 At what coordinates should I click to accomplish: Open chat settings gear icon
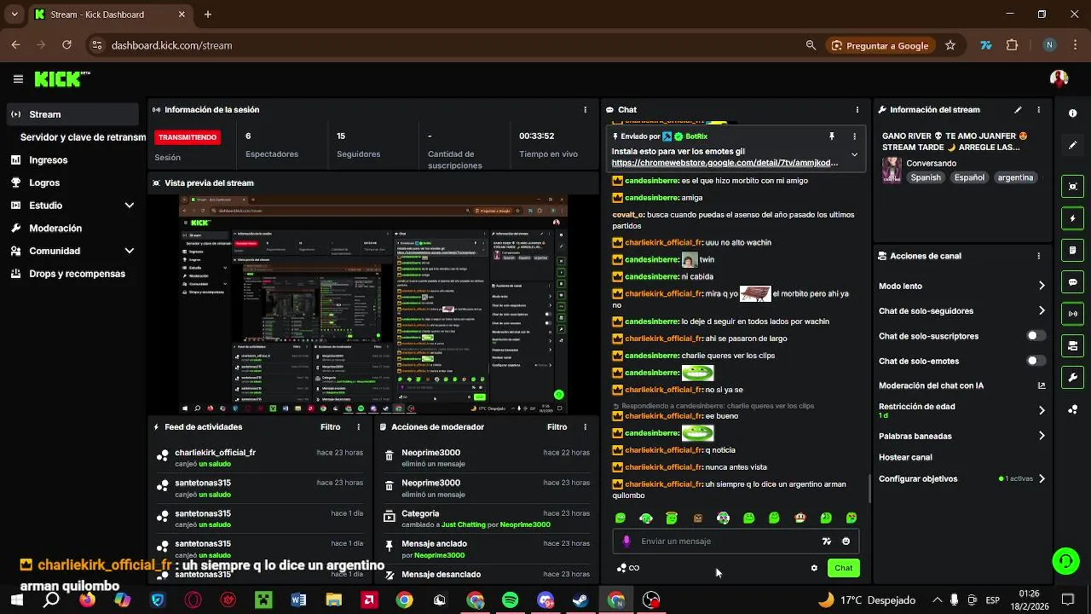click(814, 568)
